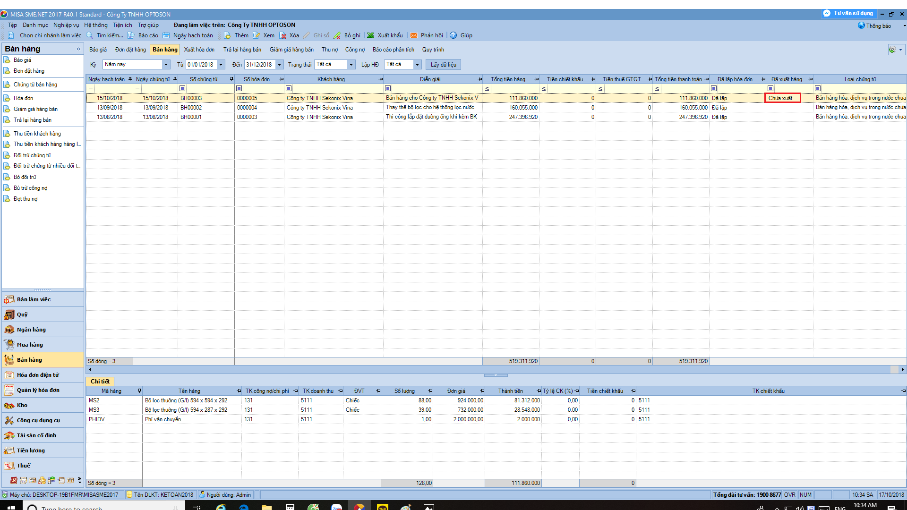The image size is (907, 510).
Task: Click Ngày hạch toán calendar icon
Action: click(166, 35)
